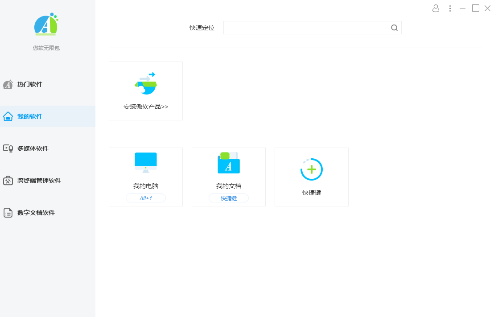Click the search magnifier icon

(x=394, y=28)
